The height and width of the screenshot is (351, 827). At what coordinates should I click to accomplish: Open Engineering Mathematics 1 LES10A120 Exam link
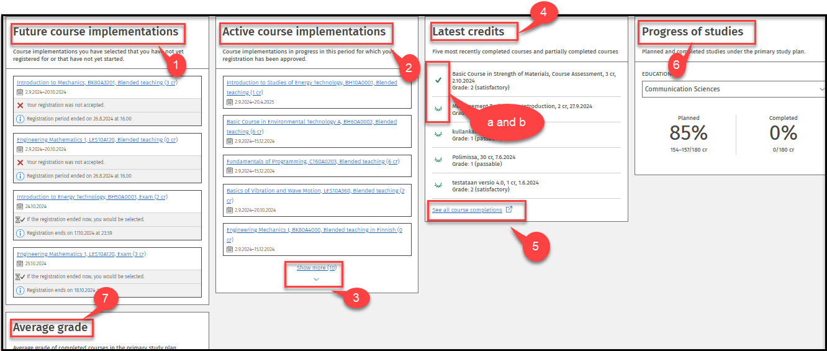(x=81, y=254)
